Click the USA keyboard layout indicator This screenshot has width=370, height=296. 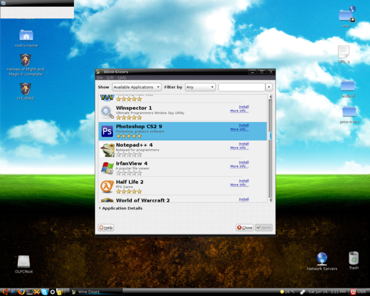coord(361,292)
